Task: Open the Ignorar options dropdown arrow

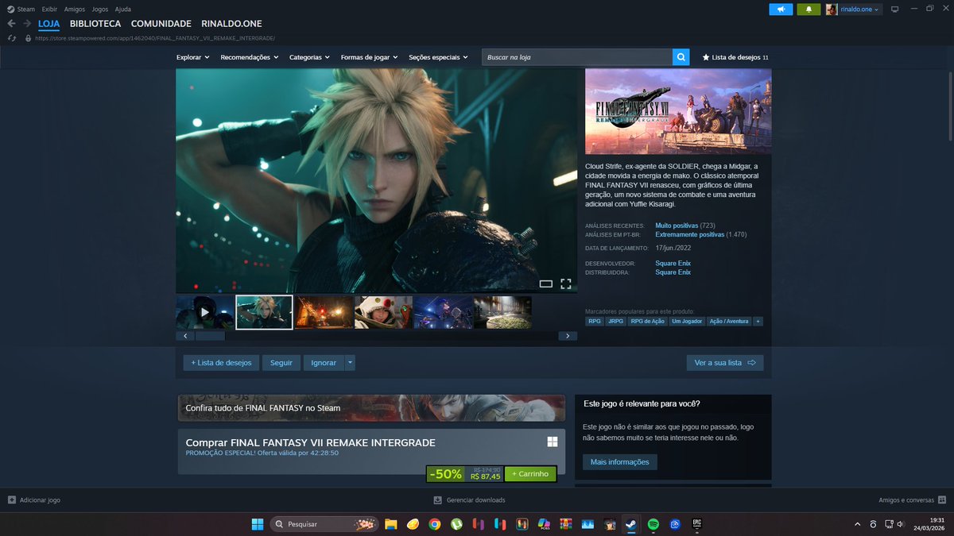Action: (350, 363)
